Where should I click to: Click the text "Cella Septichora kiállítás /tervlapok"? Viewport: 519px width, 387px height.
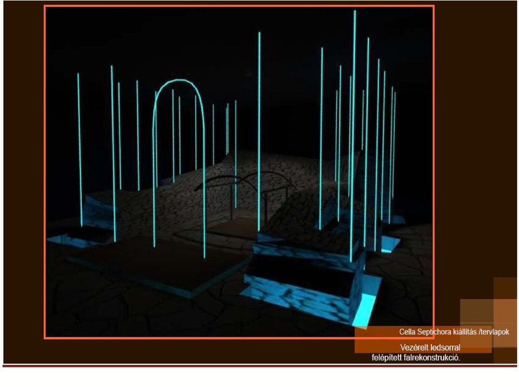[454, 332]
